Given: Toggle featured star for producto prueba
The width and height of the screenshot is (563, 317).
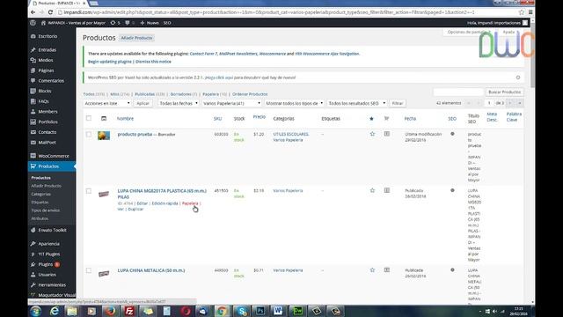Looking at the screenshot, I should 372,134.
